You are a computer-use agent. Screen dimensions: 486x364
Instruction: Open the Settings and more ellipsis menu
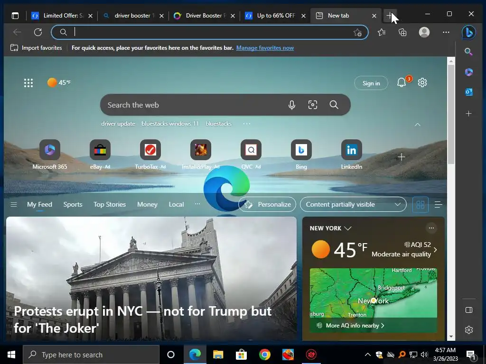pos(446,32)
